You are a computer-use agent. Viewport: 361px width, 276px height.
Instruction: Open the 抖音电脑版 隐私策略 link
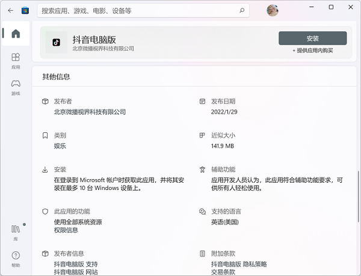tap(239, 264)
